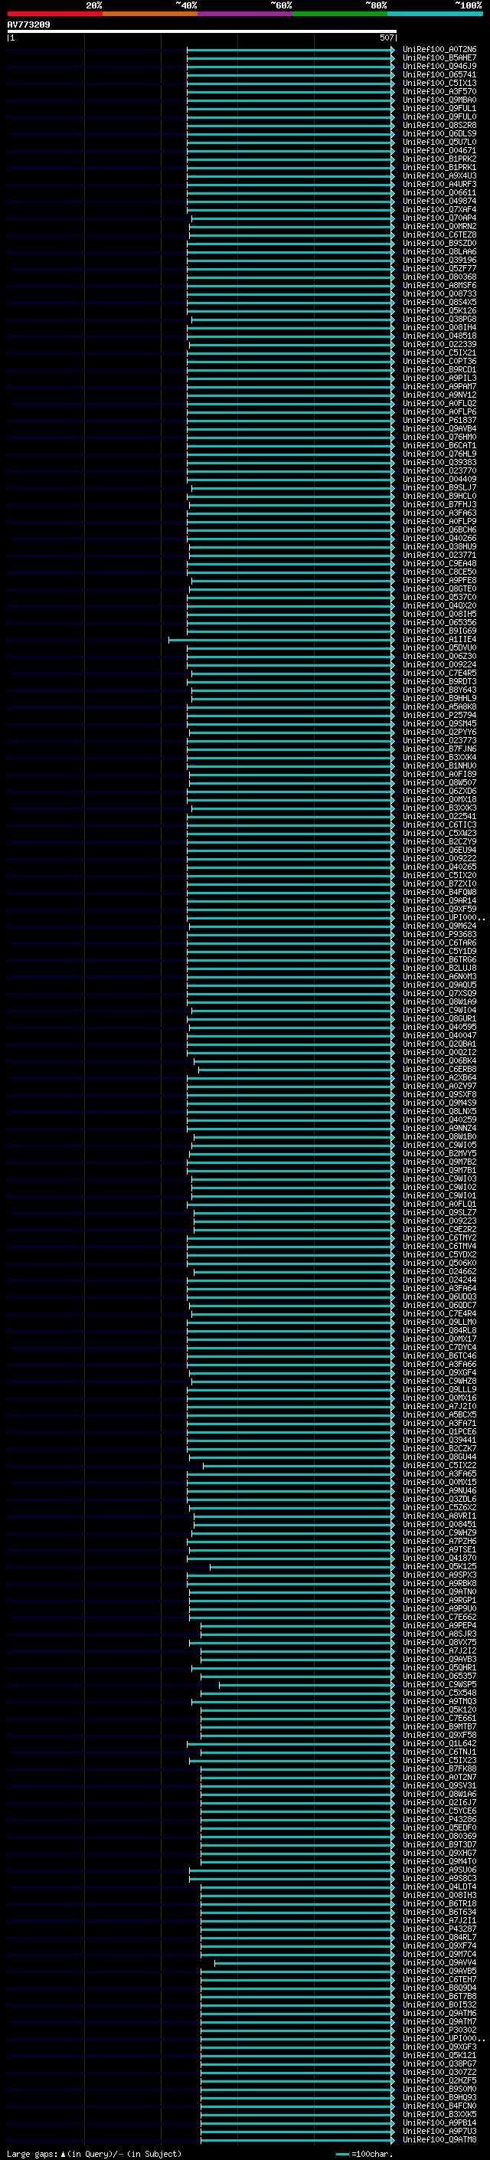The width and height of the screenshot is (490, 2160).
Task: Click the alignment bar for UniRef100_Q9AVV4
Action: (305, 1963)
